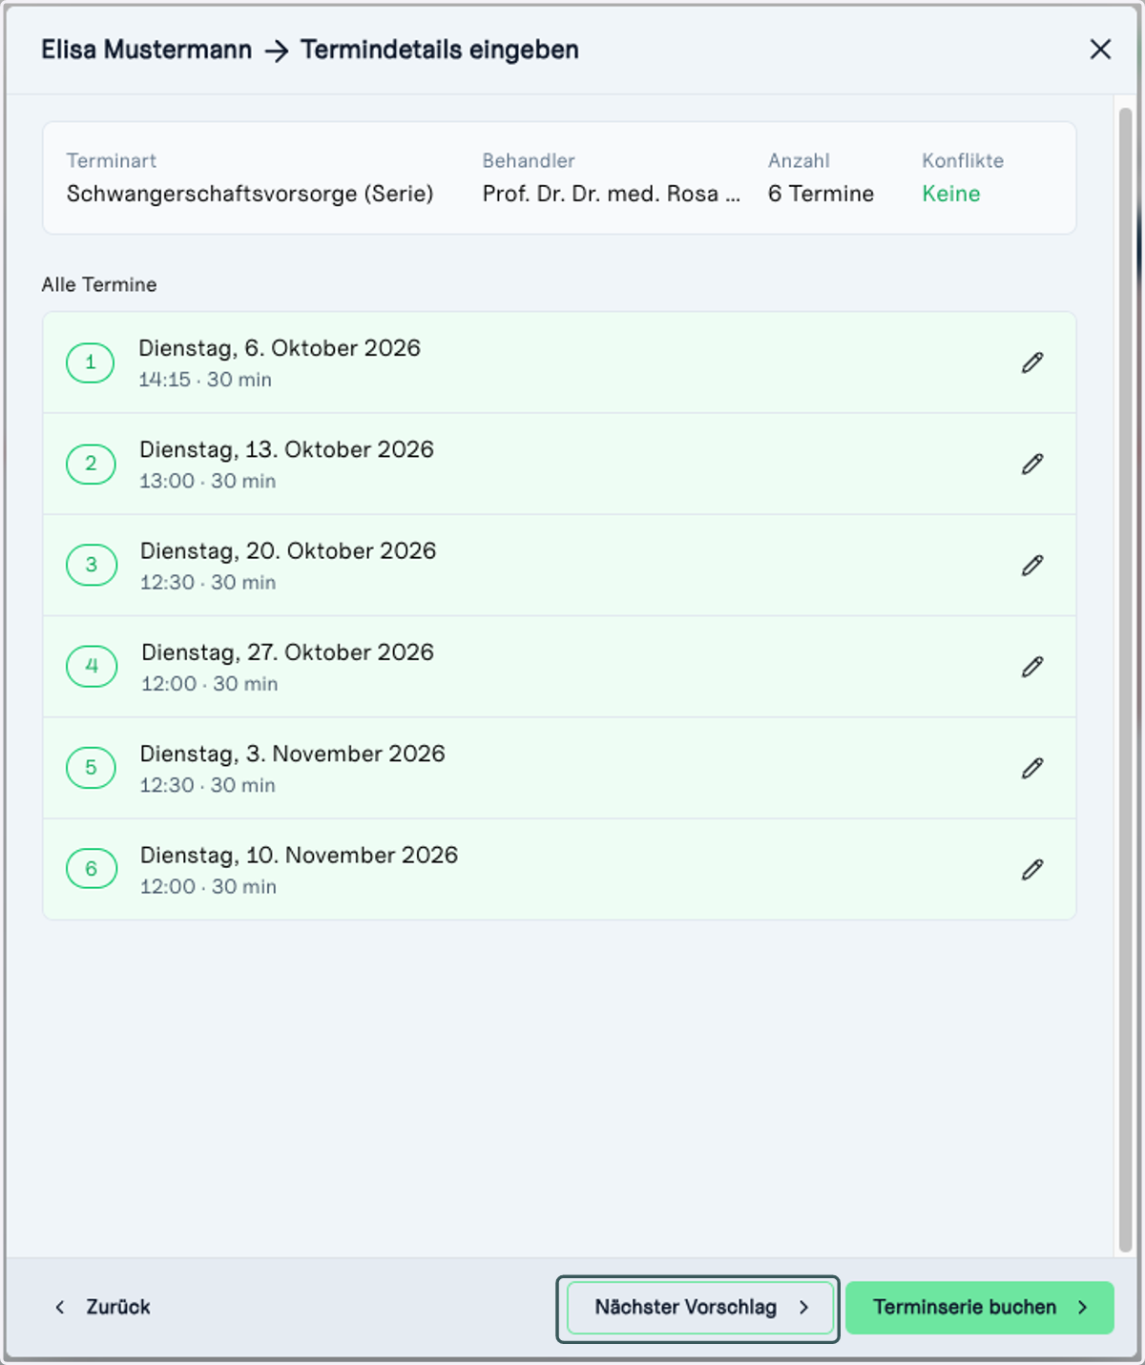
Task: Close the Termindetails dialog with X
Action: tap(1100, 50)
